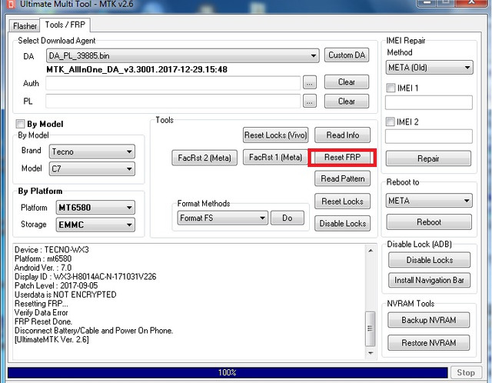492x383 pixels.
Task: Click log line 'Device : TECNO-WX3'
Action: [52, 250]
